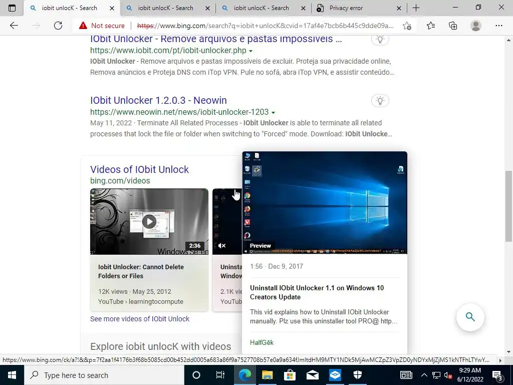This screenshot has height=385, width=513.
Task: Open Task View on taskbar
Action: click(220, 375)
